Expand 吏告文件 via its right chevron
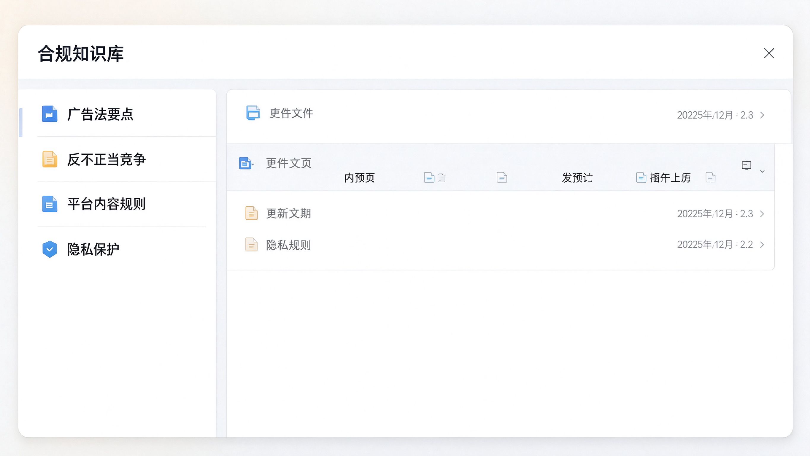The height and width of the screenshot is (456, 810). point(762,115)
